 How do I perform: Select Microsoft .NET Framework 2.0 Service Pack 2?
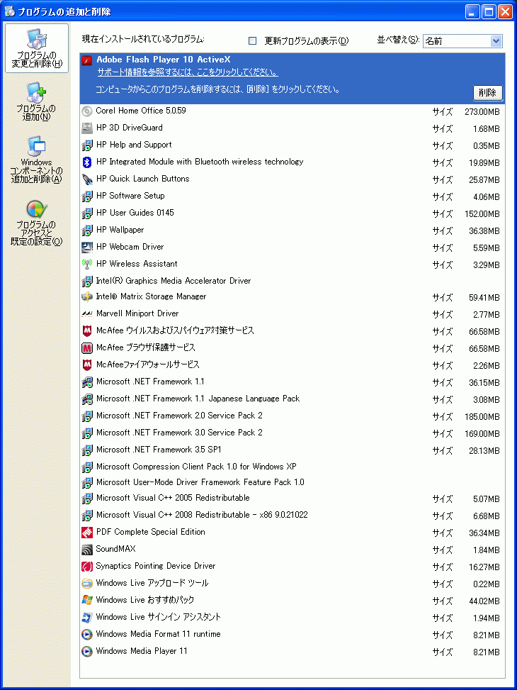[292, 416]
